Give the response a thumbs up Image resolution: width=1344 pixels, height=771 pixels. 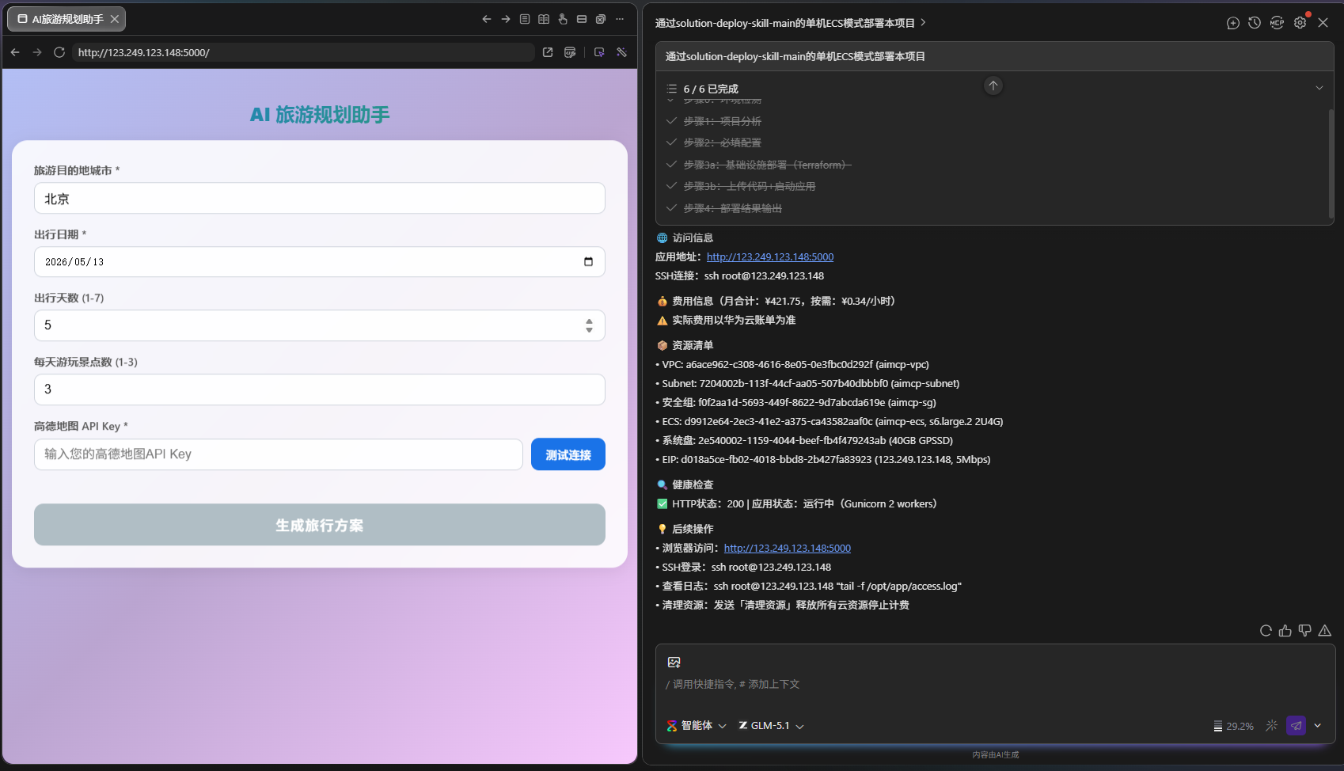coord(1285,631)
